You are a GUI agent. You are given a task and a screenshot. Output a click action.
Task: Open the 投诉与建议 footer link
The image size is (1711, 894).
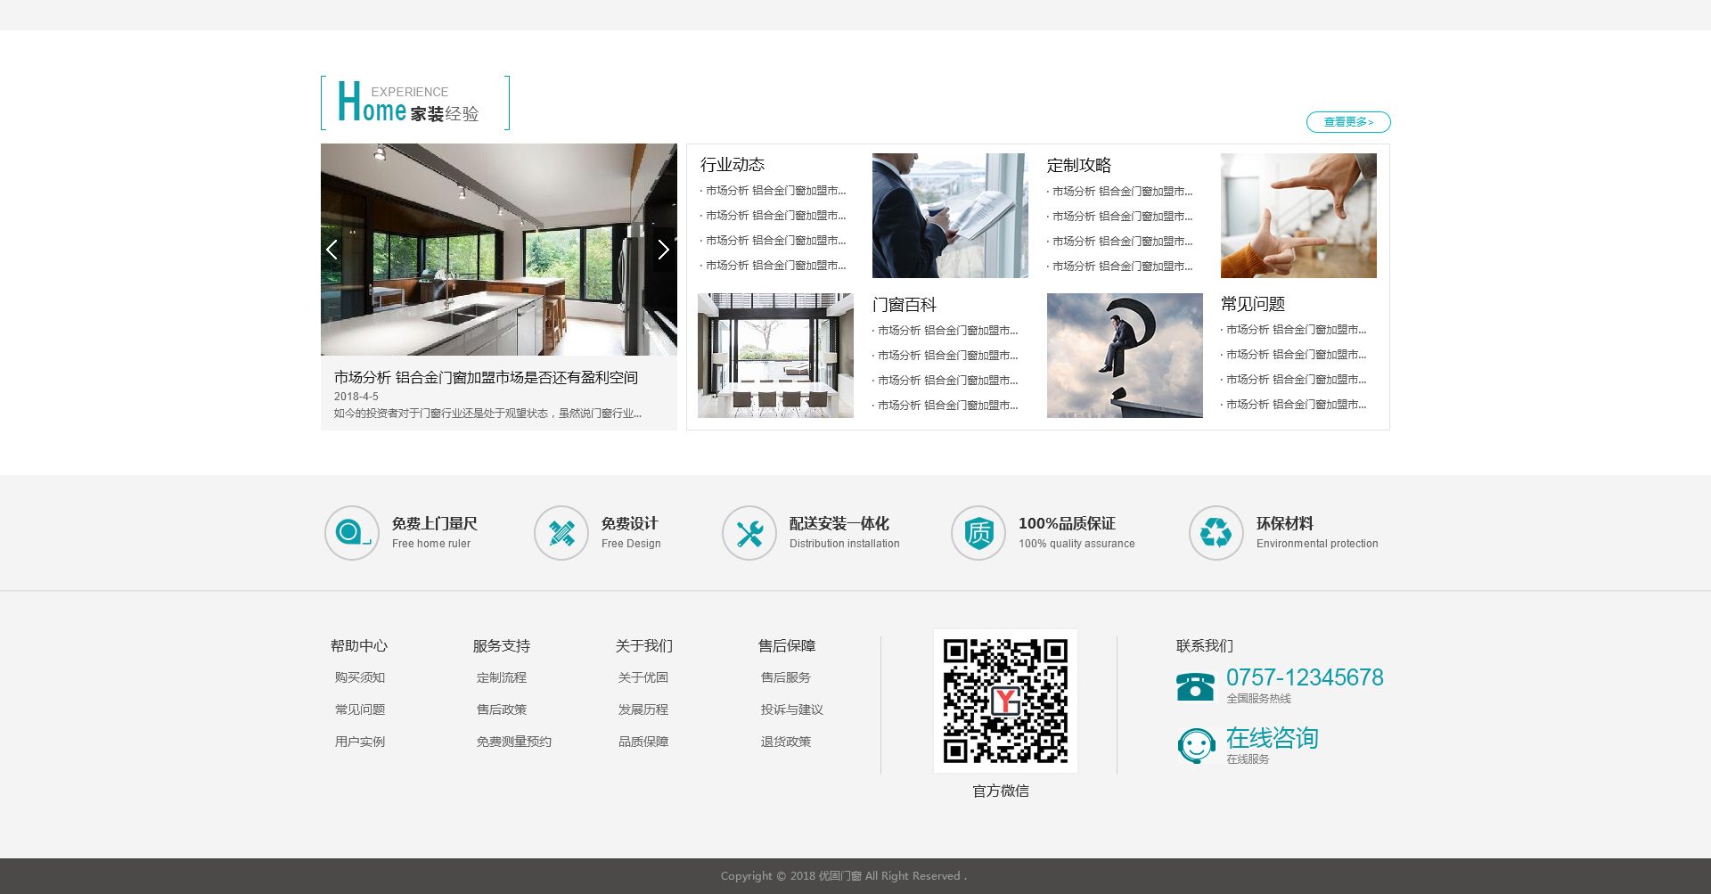pyautogui.click(x=791, y=709)
